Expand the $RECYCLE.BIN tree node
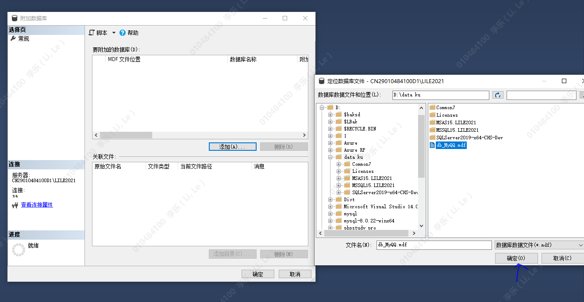The image size is (584, 302). [330, 129]
